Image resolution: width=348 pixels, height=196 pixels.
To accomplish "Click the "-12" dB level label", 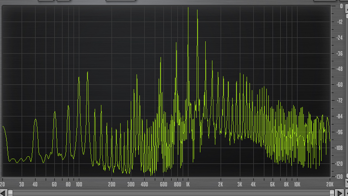I will tap(340, 22).
